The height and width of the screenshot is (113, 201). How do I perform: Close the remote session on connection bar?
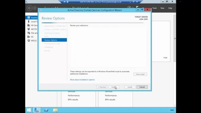pos(137,2)
